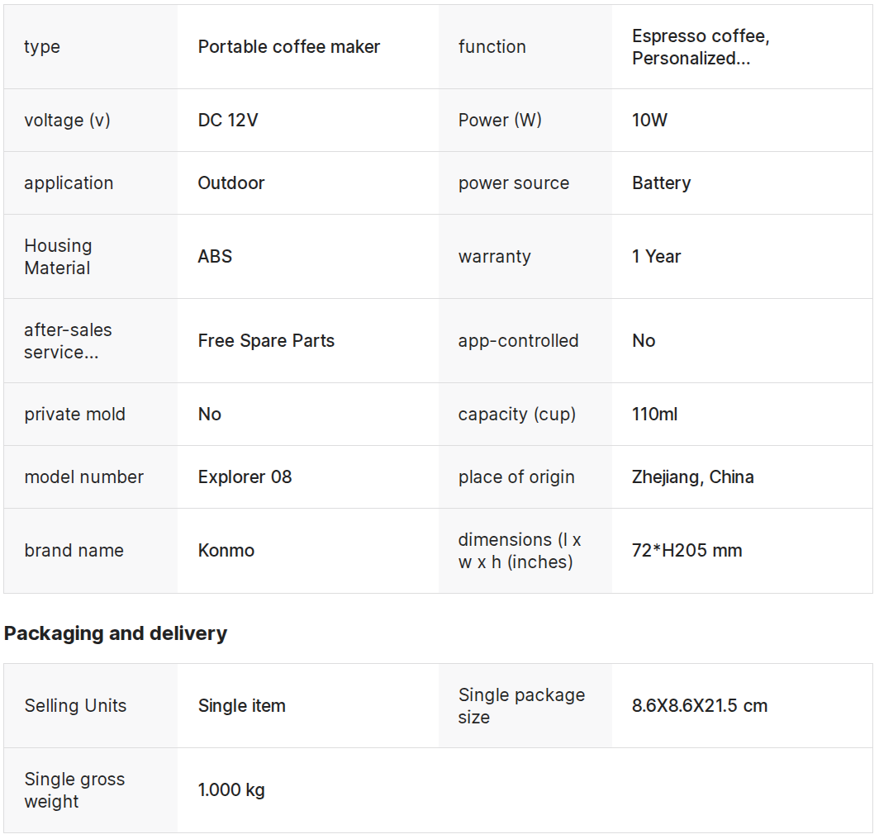Click the 'Packaging and delivery' heading

[x=116, y=633]
